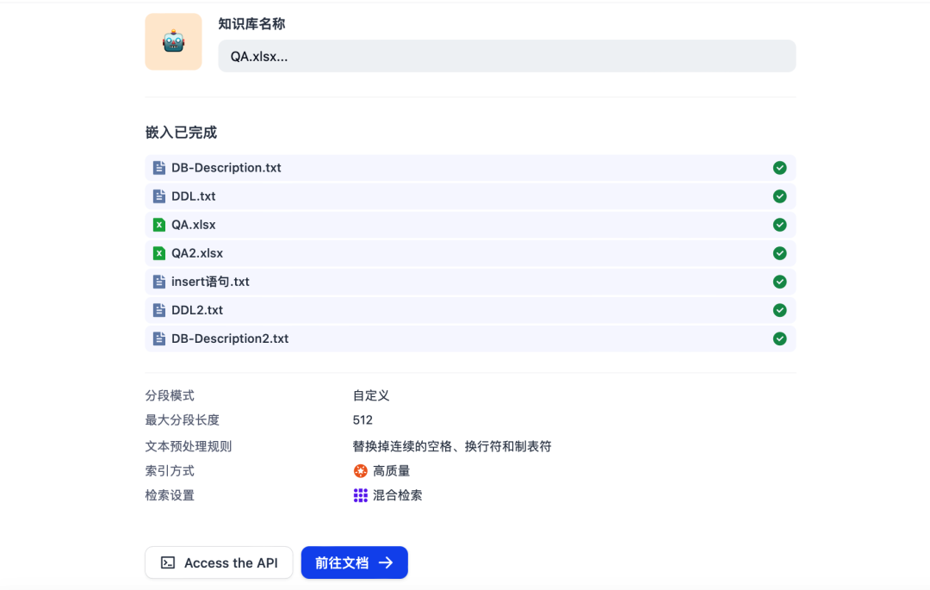Click the green success check for QA.xlsx
The width and height of the screenshot is (930, 590).
point(779,224)
